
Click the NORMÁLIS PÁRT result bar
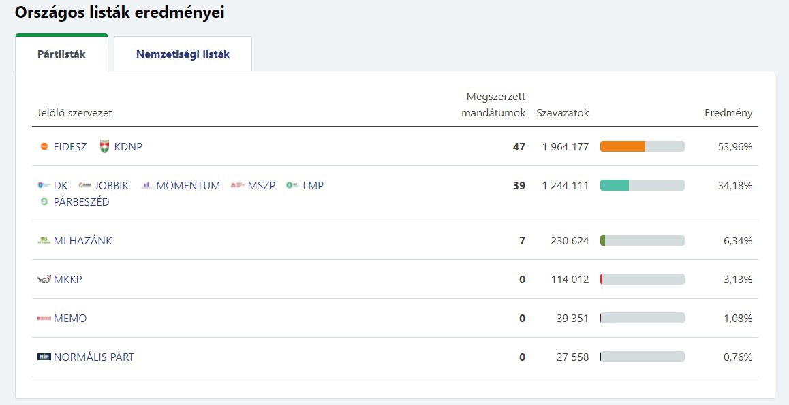[642, 357]
